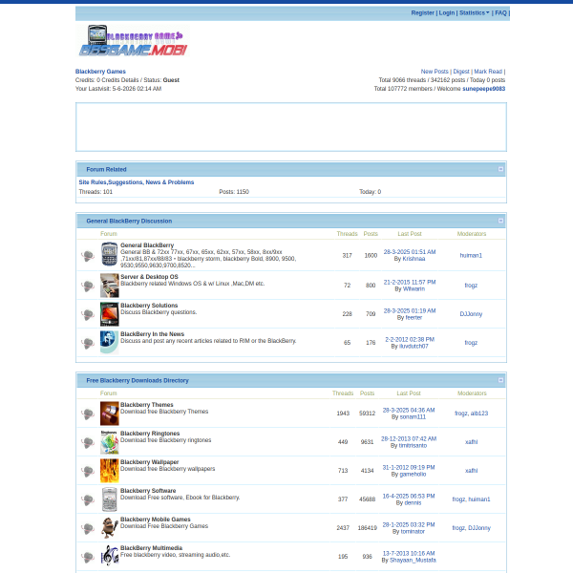This screenshot has width=573, height=573.
Task: Open profile of sunepeepe9083
Action: coord(483,89)
